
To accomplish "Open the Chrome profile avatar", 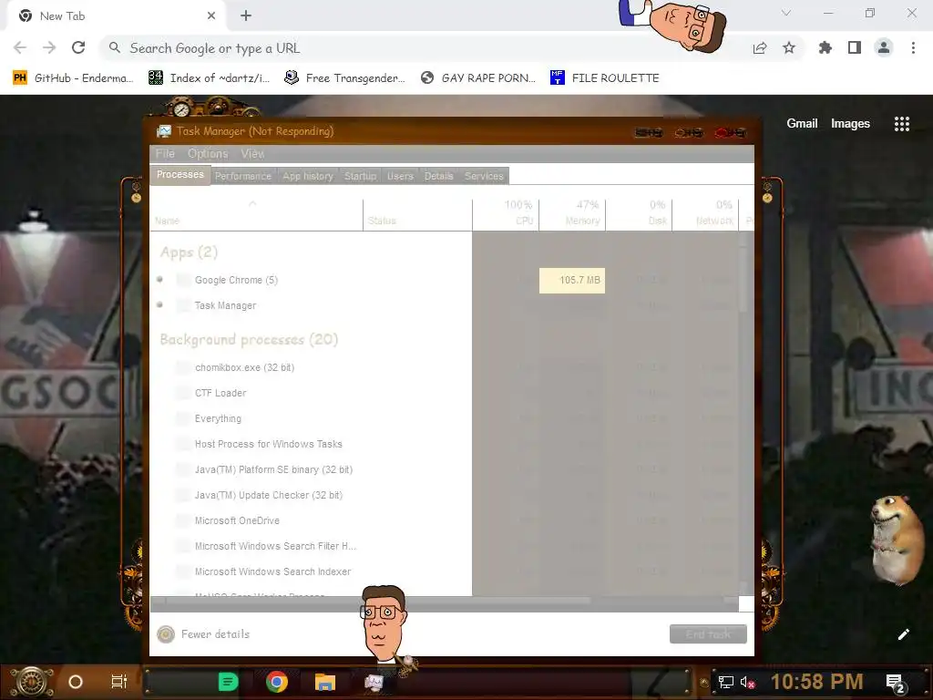I will 884,47.
